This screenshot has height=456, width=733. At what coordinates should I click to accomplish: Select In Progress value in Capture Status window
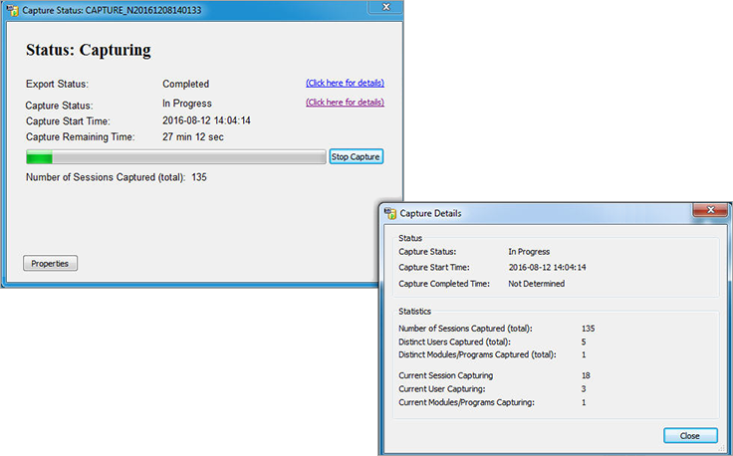187,104
